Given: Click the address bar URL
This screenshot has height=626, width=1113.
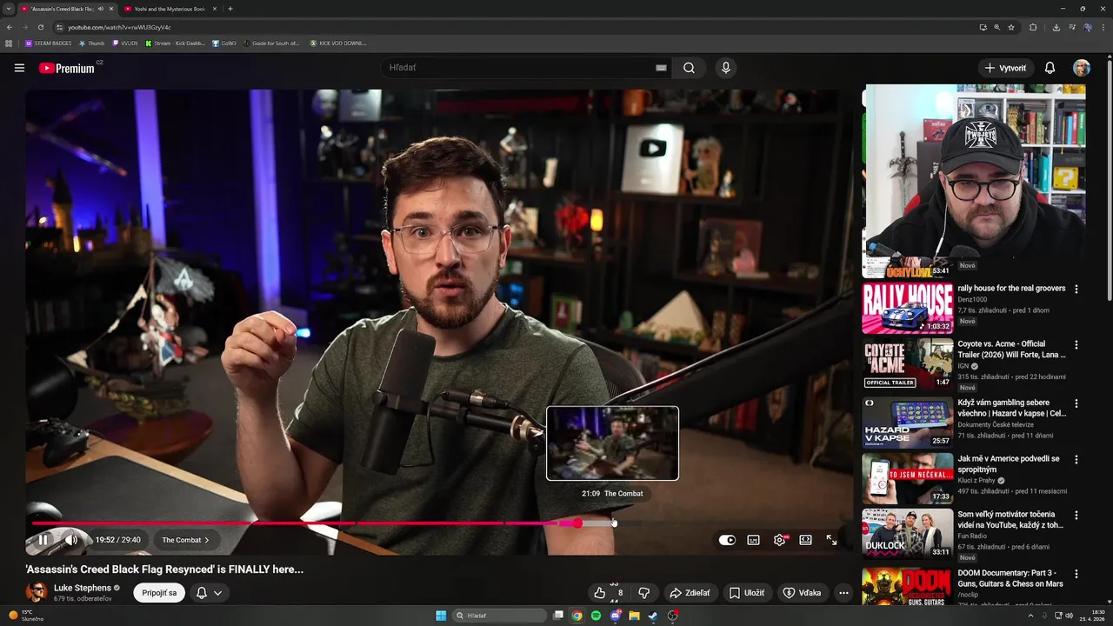Looking at the screenshot, I should 119,27.
